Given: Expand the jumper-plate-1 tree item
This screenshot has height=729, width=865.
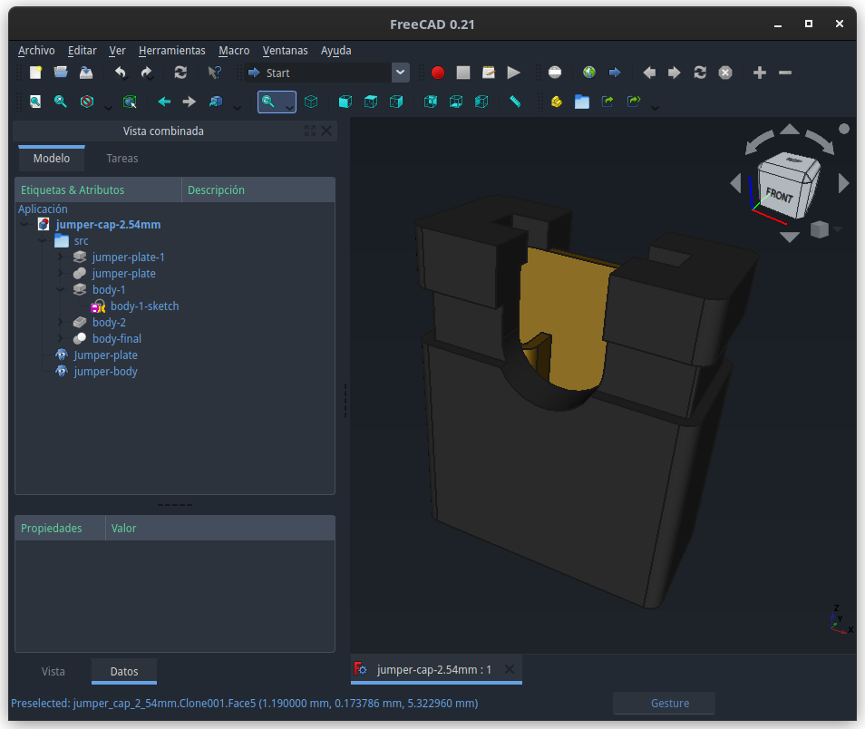Looking at the screenshot, I should (60, 258).
